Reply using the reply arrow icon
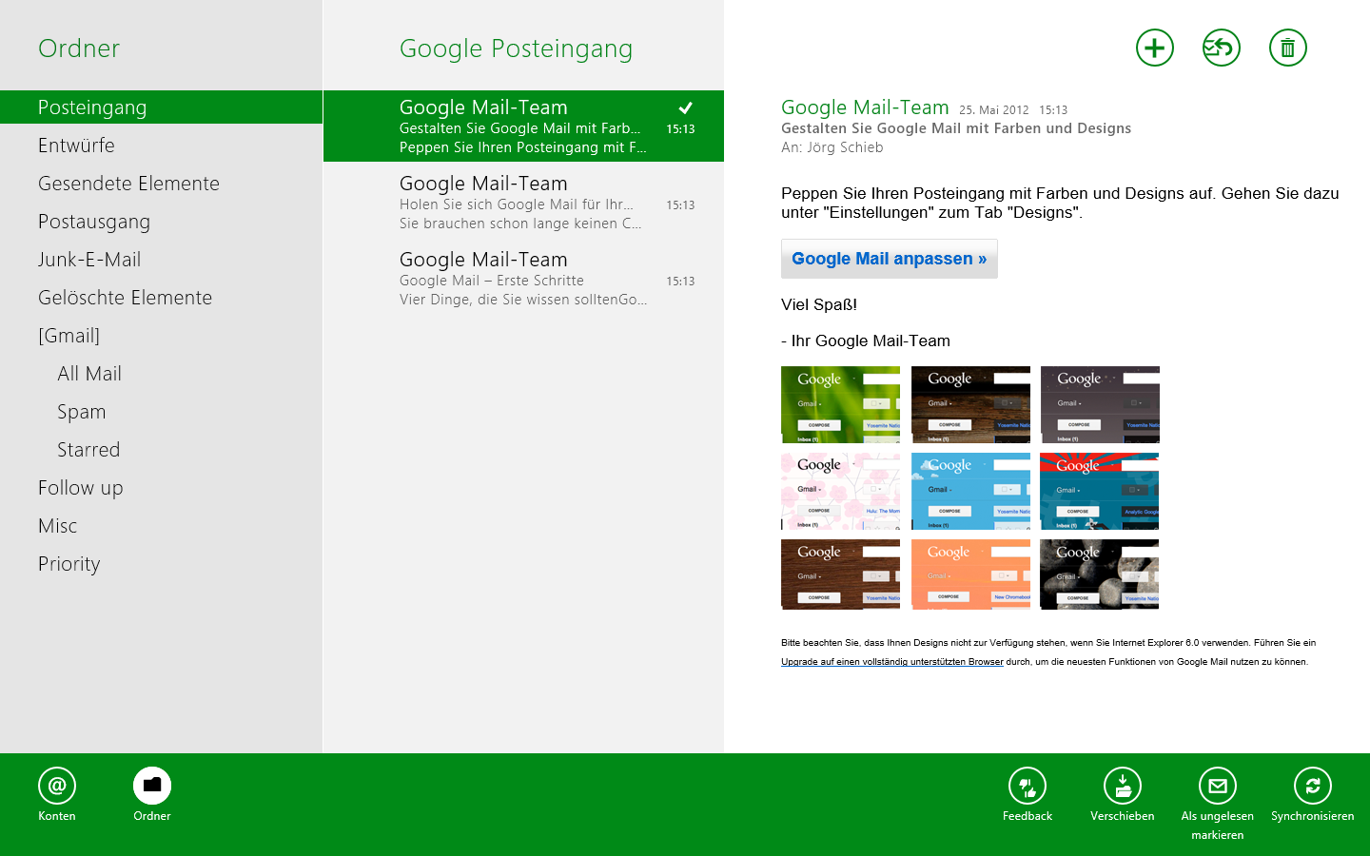The image size is (1370, 856). (x=1221, y=48)
